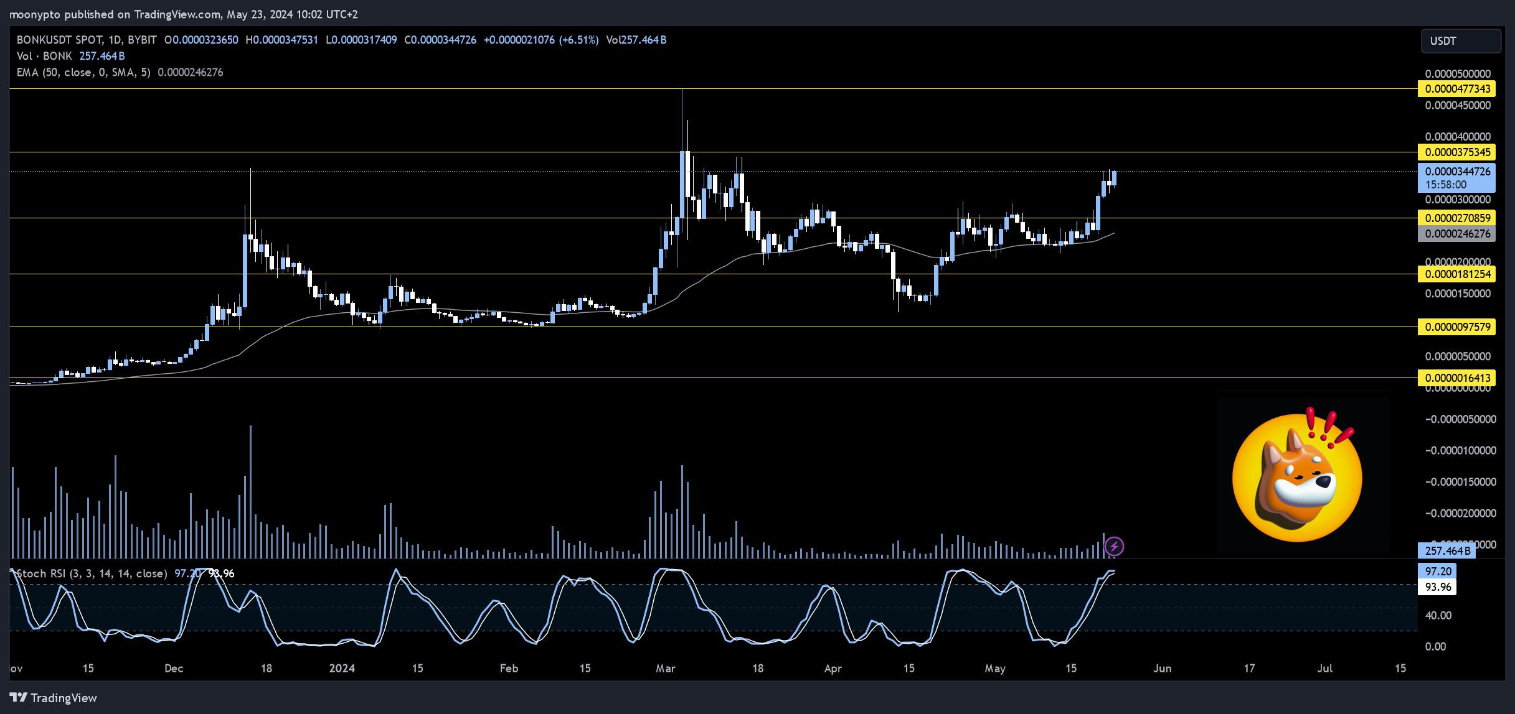Click the 0.0000016413 price line label
Image resolution: width=1515 pixels, height=714 pixels.
coord(1457,378)
